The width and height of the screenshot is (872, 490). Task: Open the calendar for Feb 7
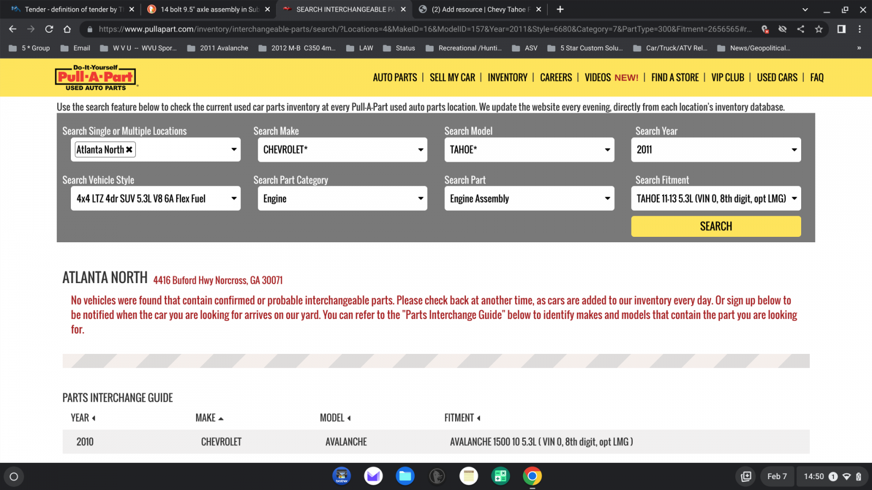tap(777, 476)
